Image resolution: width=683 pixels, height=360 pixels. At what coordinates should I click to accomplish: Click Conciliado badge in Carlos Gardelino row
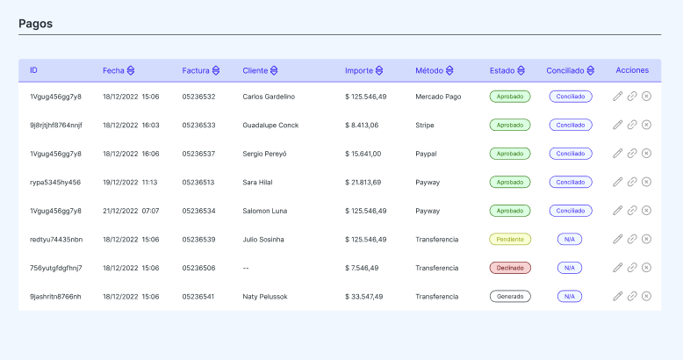pos(571,97)
